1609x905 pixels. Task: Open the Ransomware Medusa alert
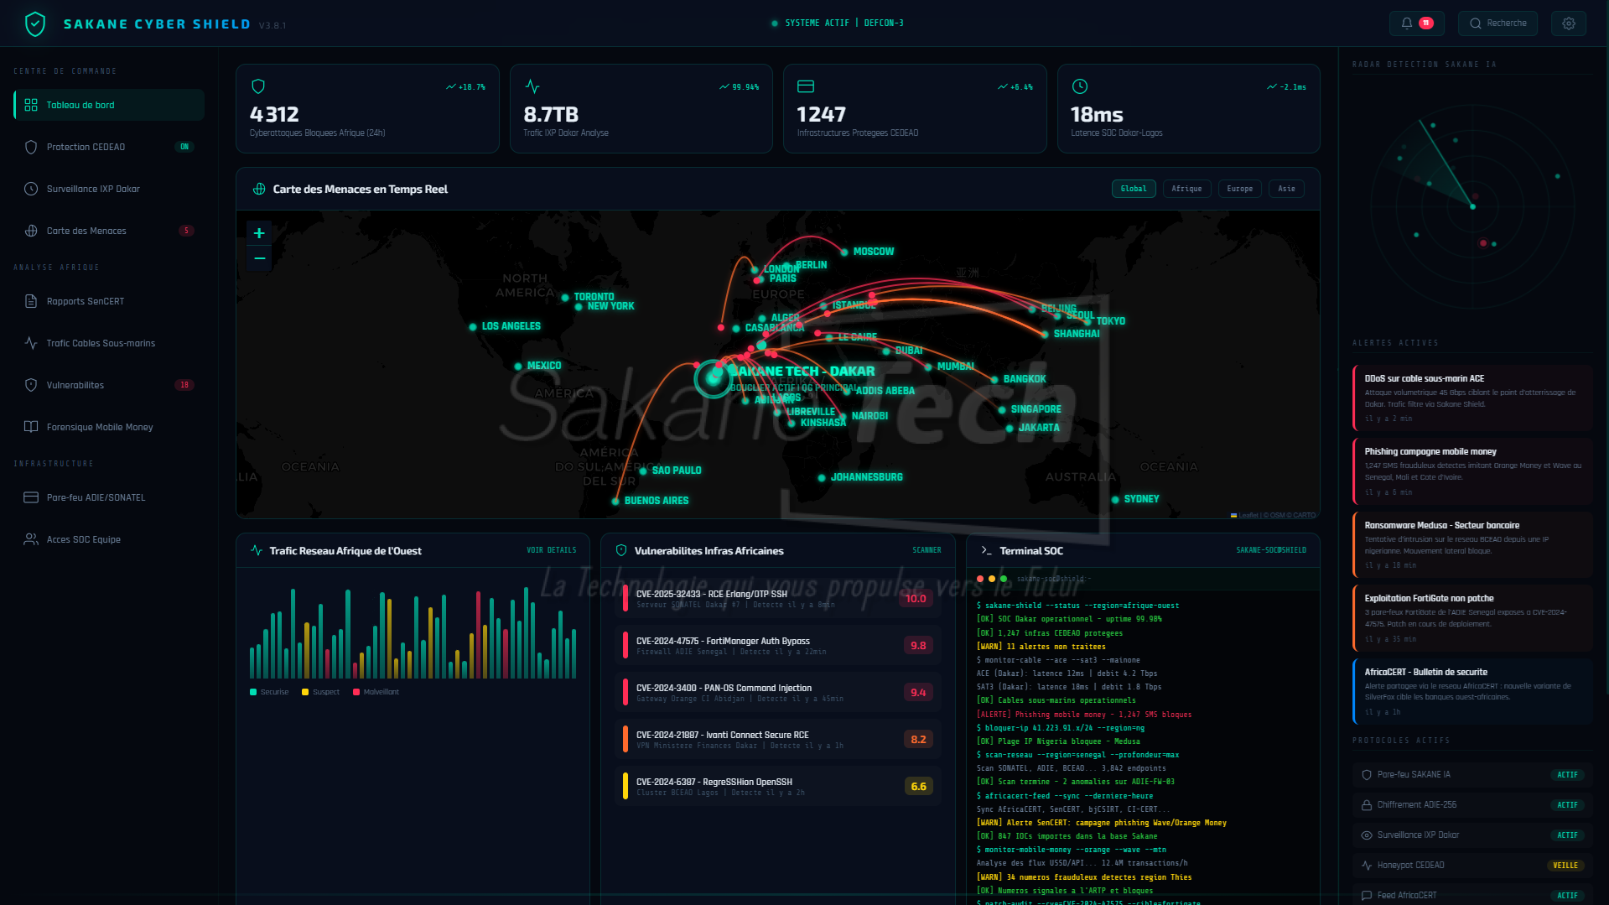[x=1472, y=544]
